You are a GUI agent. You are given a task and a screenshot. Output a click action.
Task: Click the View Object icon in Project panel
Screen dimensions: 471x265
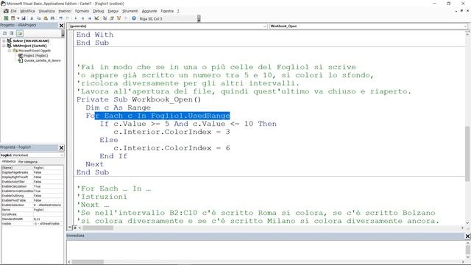click(12, 33)
